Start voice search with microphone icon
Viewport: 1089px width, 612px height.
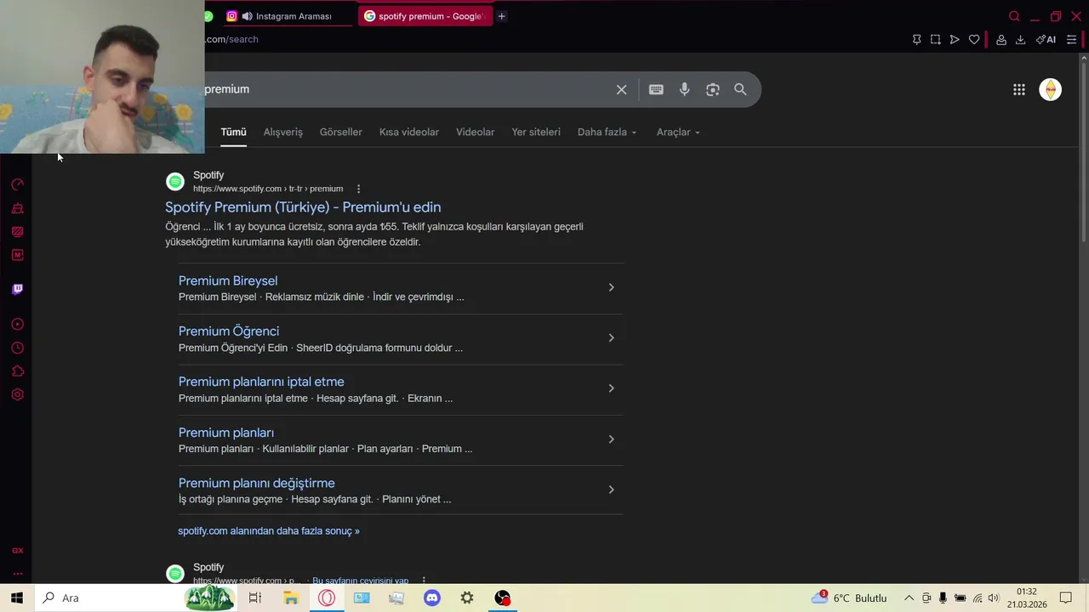[x=684, y=89]
